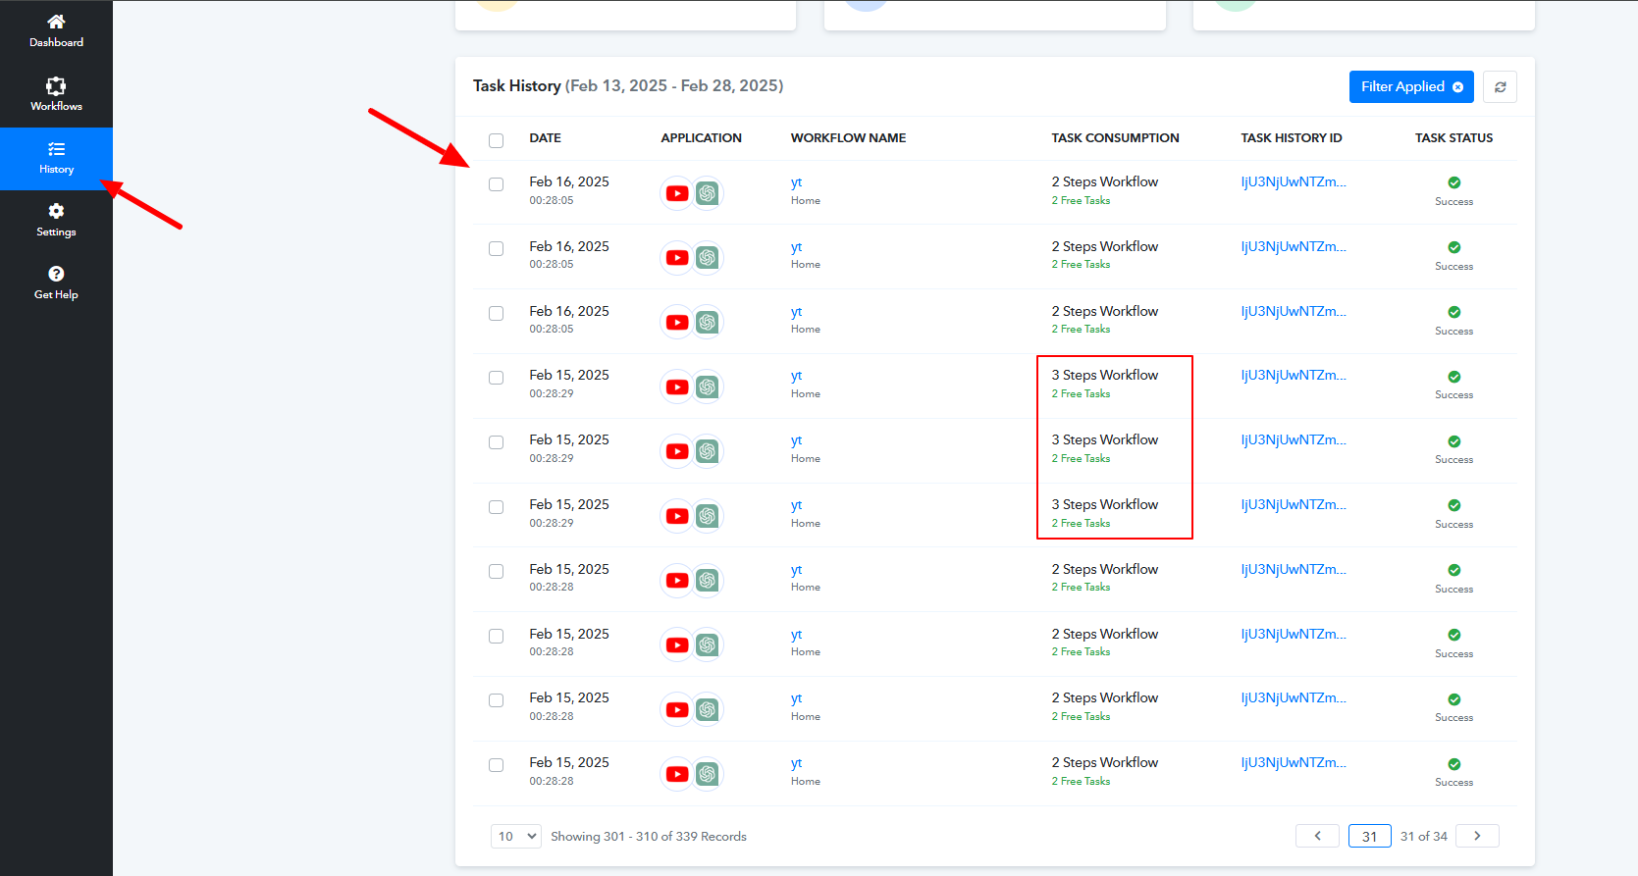Click the YouTube icon in the second Feb 16 row
This screenshot has width=1638, height=876.
pos(677,258)
